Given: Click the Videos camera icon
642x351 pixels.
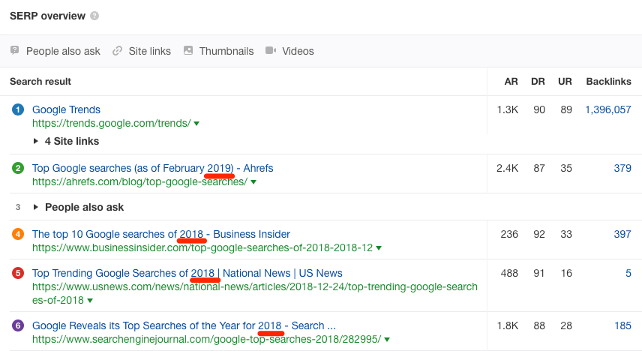Looking at the screenshot, I should click(271, 51).
